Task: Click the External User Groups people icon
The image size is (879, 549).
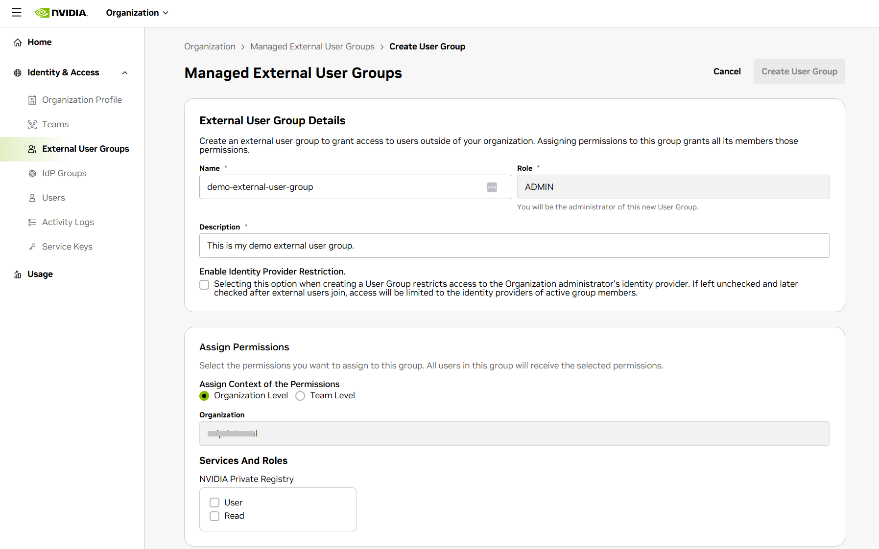Action: (32, 149)
